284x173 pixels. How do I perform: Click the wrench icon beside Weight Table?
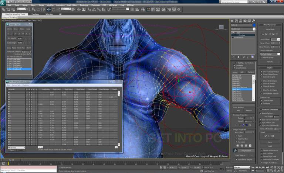[235, 150]
